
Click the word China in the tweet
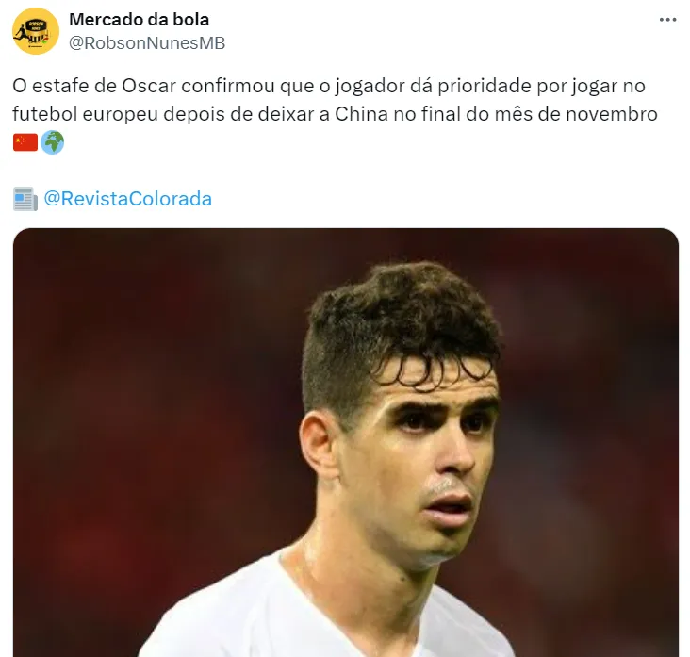point(361,114)
